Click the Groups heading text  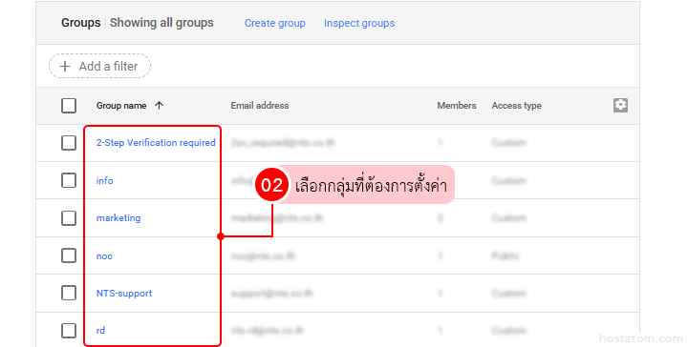[80, 23]
